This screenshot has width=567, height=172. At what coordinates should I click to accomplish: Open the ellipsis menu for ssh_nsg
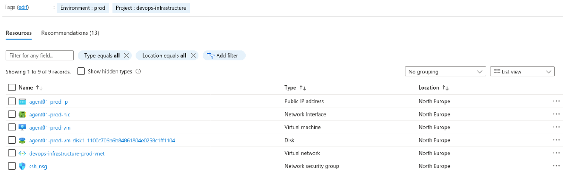tap(556, 166)
